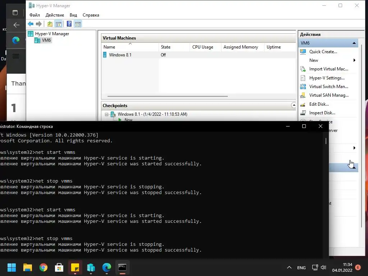Open Virtual Switch Manager action
Viewport: 368px width, 276px height.
[x=328, y=87]
